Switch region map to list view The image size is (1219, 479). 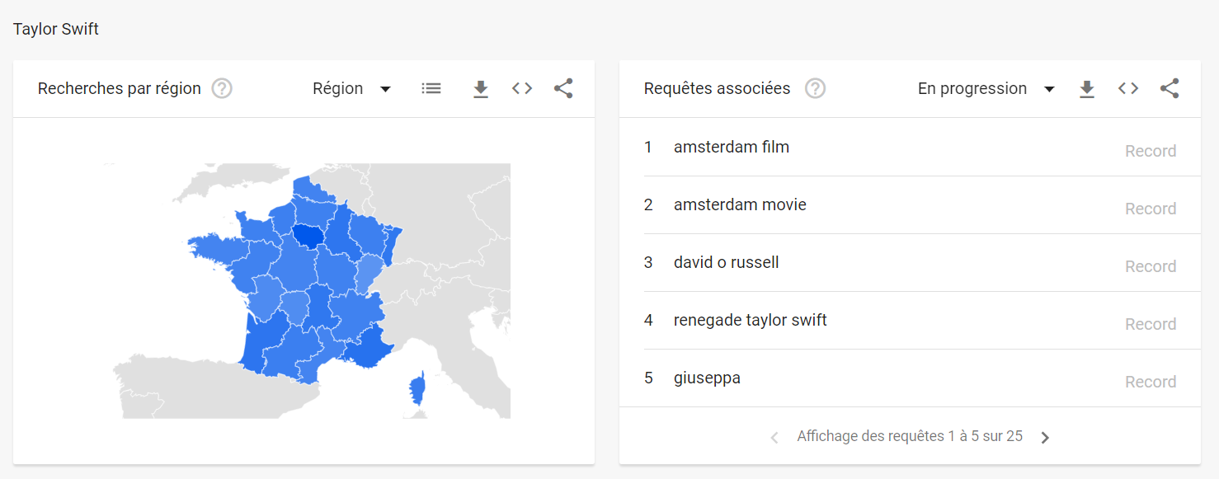click(431, 88)
